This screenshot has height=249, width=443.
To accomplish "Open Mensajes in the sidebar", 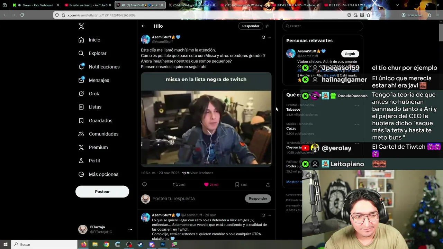I will click(93, 80).
